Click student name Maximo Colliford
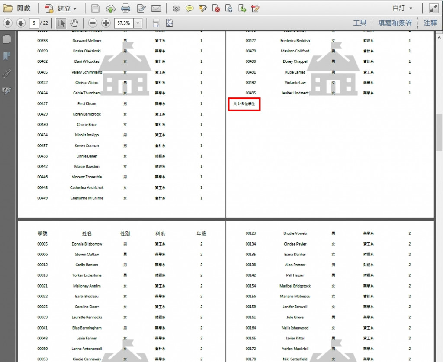Image resolution: width=443 pixels, height=362 pixels. click(x=295, y=51)
